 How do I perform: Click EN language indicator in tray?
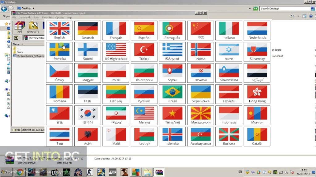pyautogui.click(x=240, y=172)
